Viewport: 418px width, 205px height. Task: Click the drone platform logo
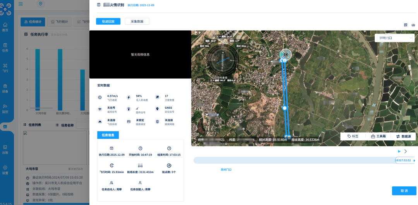[x=5, y=9]
